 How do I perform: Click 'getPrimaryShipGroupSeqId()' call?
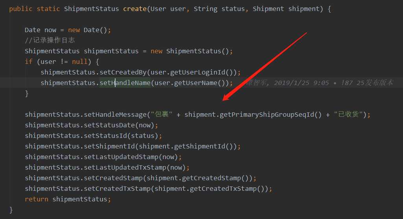271,114
